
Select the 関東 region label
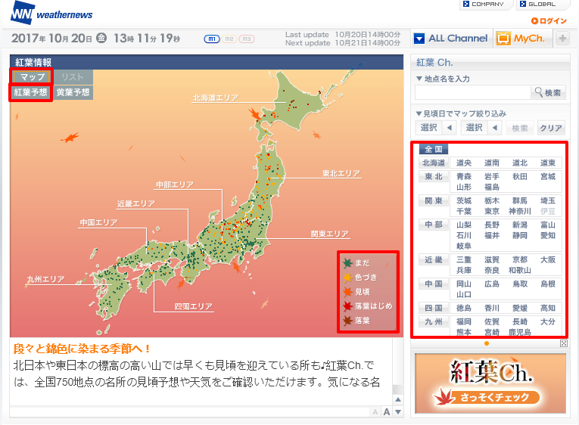click(x=434, y=200)
